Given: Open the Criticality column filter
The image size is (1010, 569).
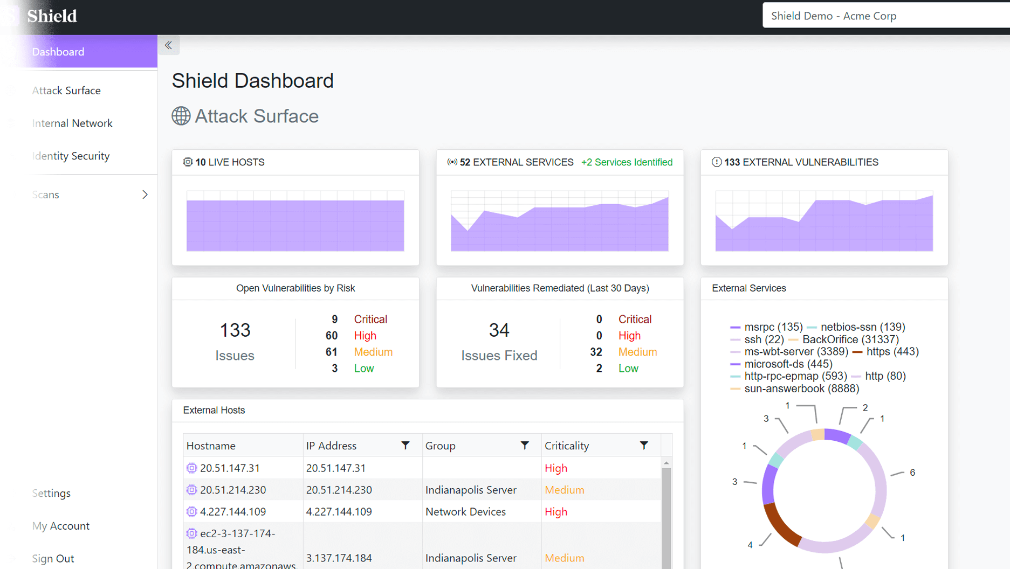Looking at the screenshot, I should click(643, 446).
